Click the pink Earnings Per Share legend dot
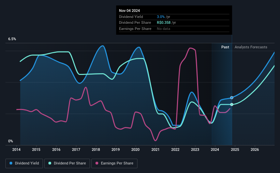Screen dimensions: 280x173 97,163
